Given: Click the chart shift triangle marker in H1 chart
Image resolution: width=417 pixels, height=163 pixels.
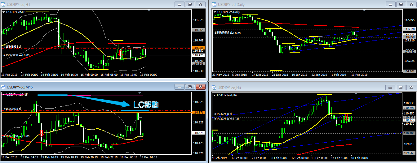Looking at the screenshot, I should click(149, 11).
